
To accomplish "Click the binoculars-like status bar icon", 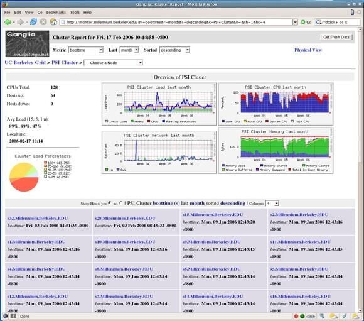I will click(x=311, y=316).
